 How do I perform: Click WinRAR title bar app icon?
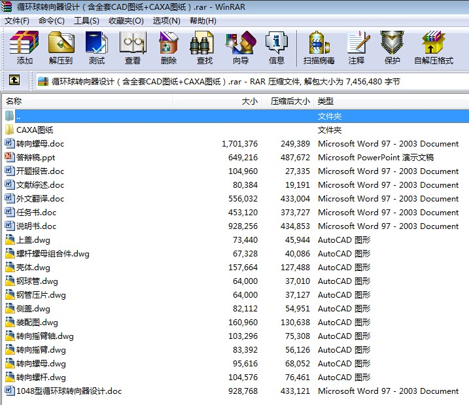click(7, 7)
